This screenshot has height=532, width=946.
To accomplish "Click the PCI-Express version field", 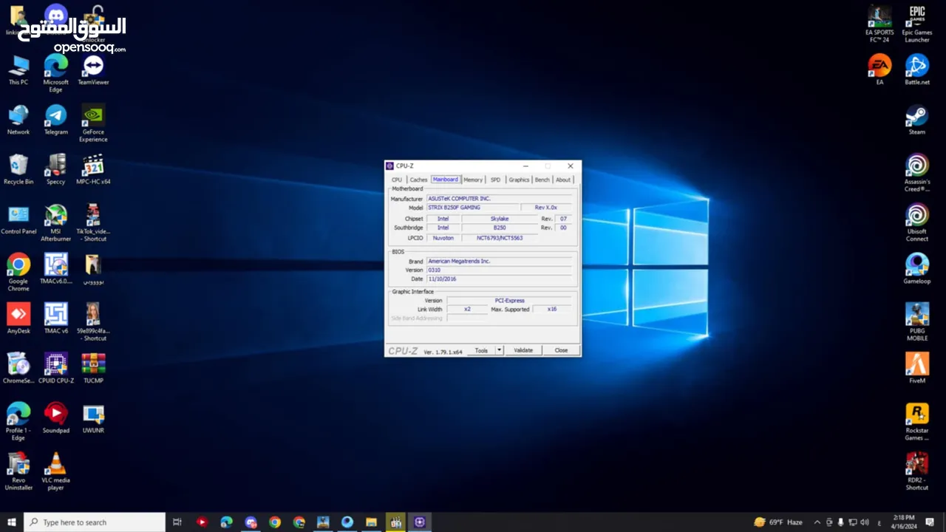I will coord(509,301).
